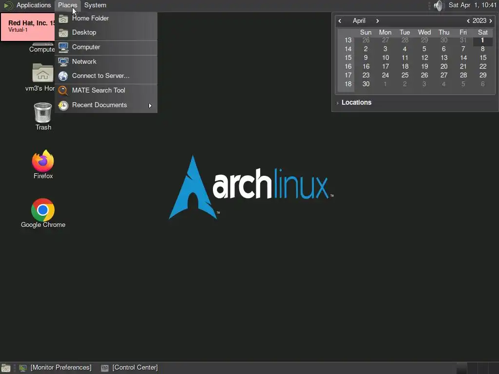Expand the Locations section

(354, 102)
